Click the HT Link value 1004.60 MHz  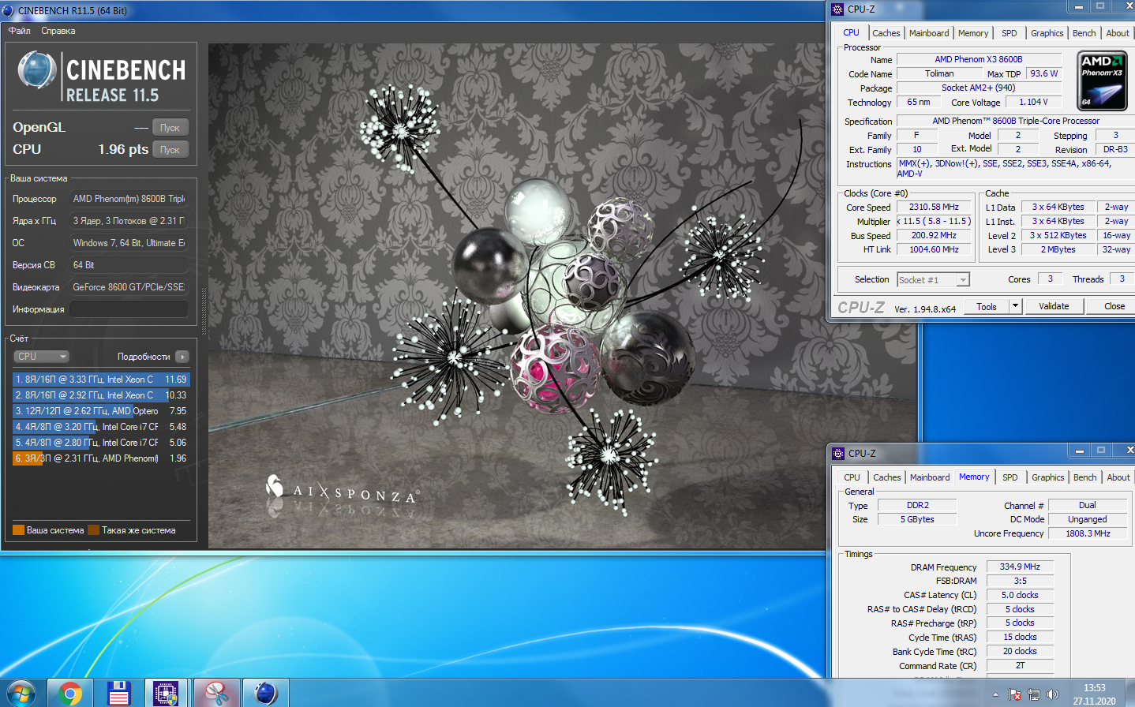(934, 249)
